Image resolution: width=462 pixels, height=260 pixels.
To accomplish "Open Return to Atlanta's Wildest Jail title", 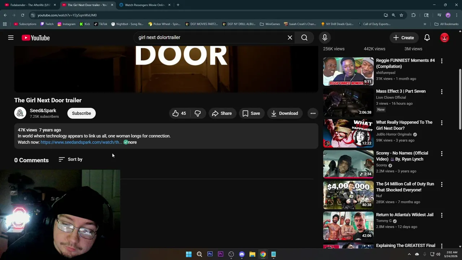I will pyautogui.click(x=405, y=215).
